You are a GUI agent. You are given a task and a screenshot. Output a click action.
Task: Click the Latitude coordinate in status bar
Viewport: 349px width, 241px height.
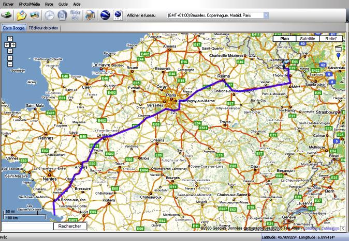pyautogui.click(x=279, y=237)
